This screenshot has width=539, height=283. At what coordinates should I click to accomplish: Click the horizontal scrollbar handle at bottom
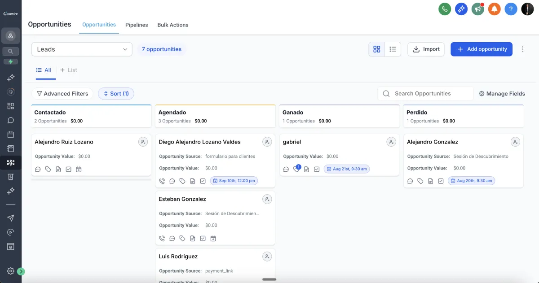269,279
